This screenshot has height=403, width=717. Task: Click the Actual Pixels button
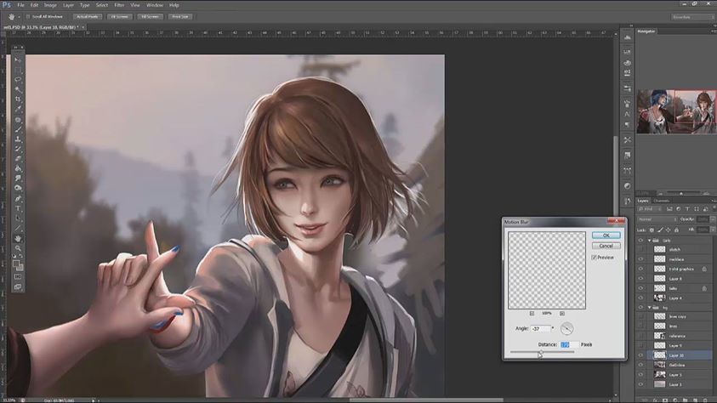click(x=88, y=16)
